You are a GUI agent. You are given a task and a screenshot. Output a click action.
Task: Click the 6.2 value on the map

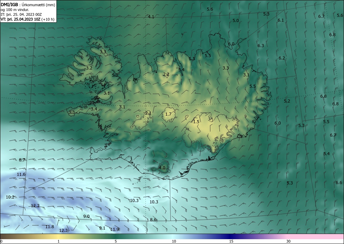pyautogui.click(x=282, y=58)
